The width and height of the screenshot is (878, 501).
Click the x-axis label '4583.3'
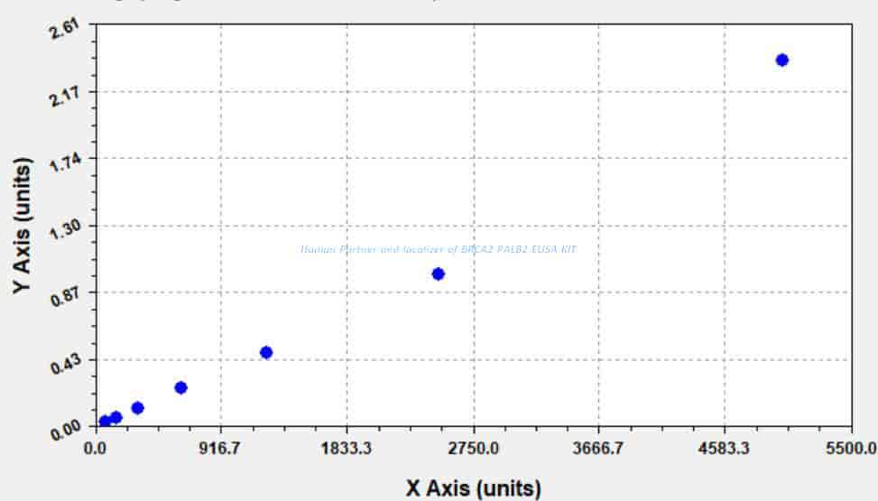pyautogui.click(x=724, y=449)
